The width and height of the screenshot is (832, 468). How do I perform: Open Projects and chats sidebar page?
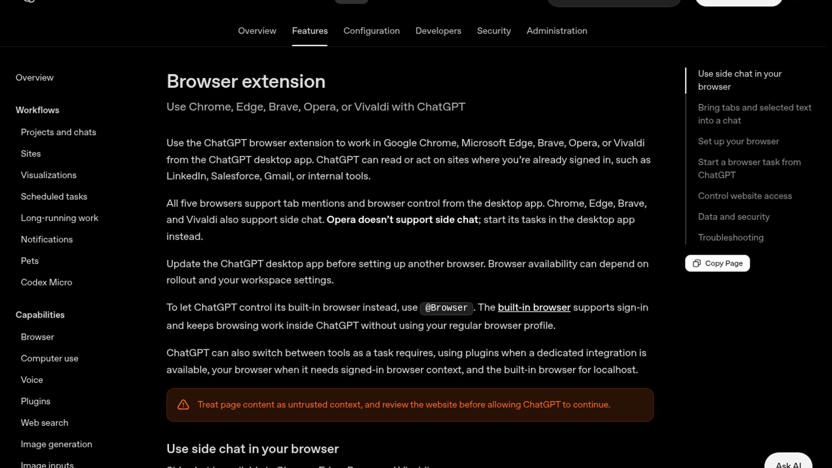(58, 132)
